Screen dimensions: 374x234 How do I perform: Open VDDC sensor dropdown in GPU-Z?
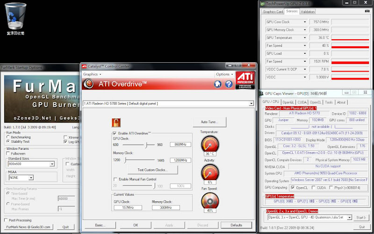tap(305, 77)
